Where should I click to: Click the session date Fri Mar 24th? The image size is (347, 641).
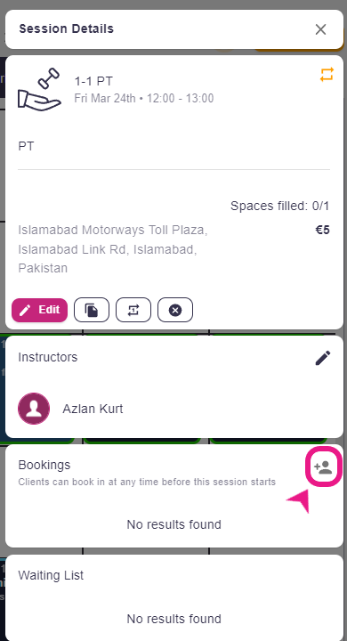coord(105,99)
